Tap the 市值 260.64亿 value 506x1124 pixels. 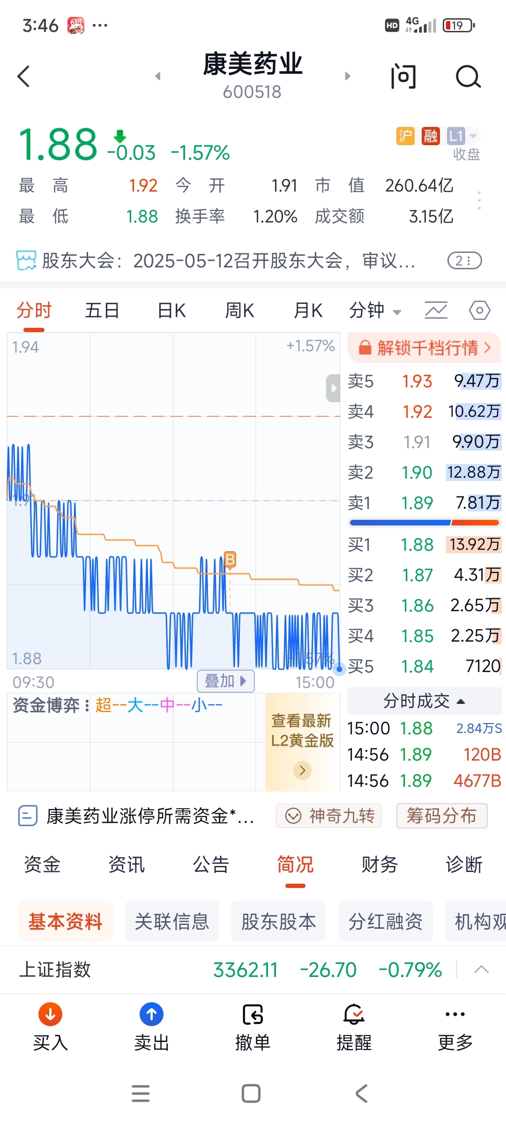(x=419, y=185)
